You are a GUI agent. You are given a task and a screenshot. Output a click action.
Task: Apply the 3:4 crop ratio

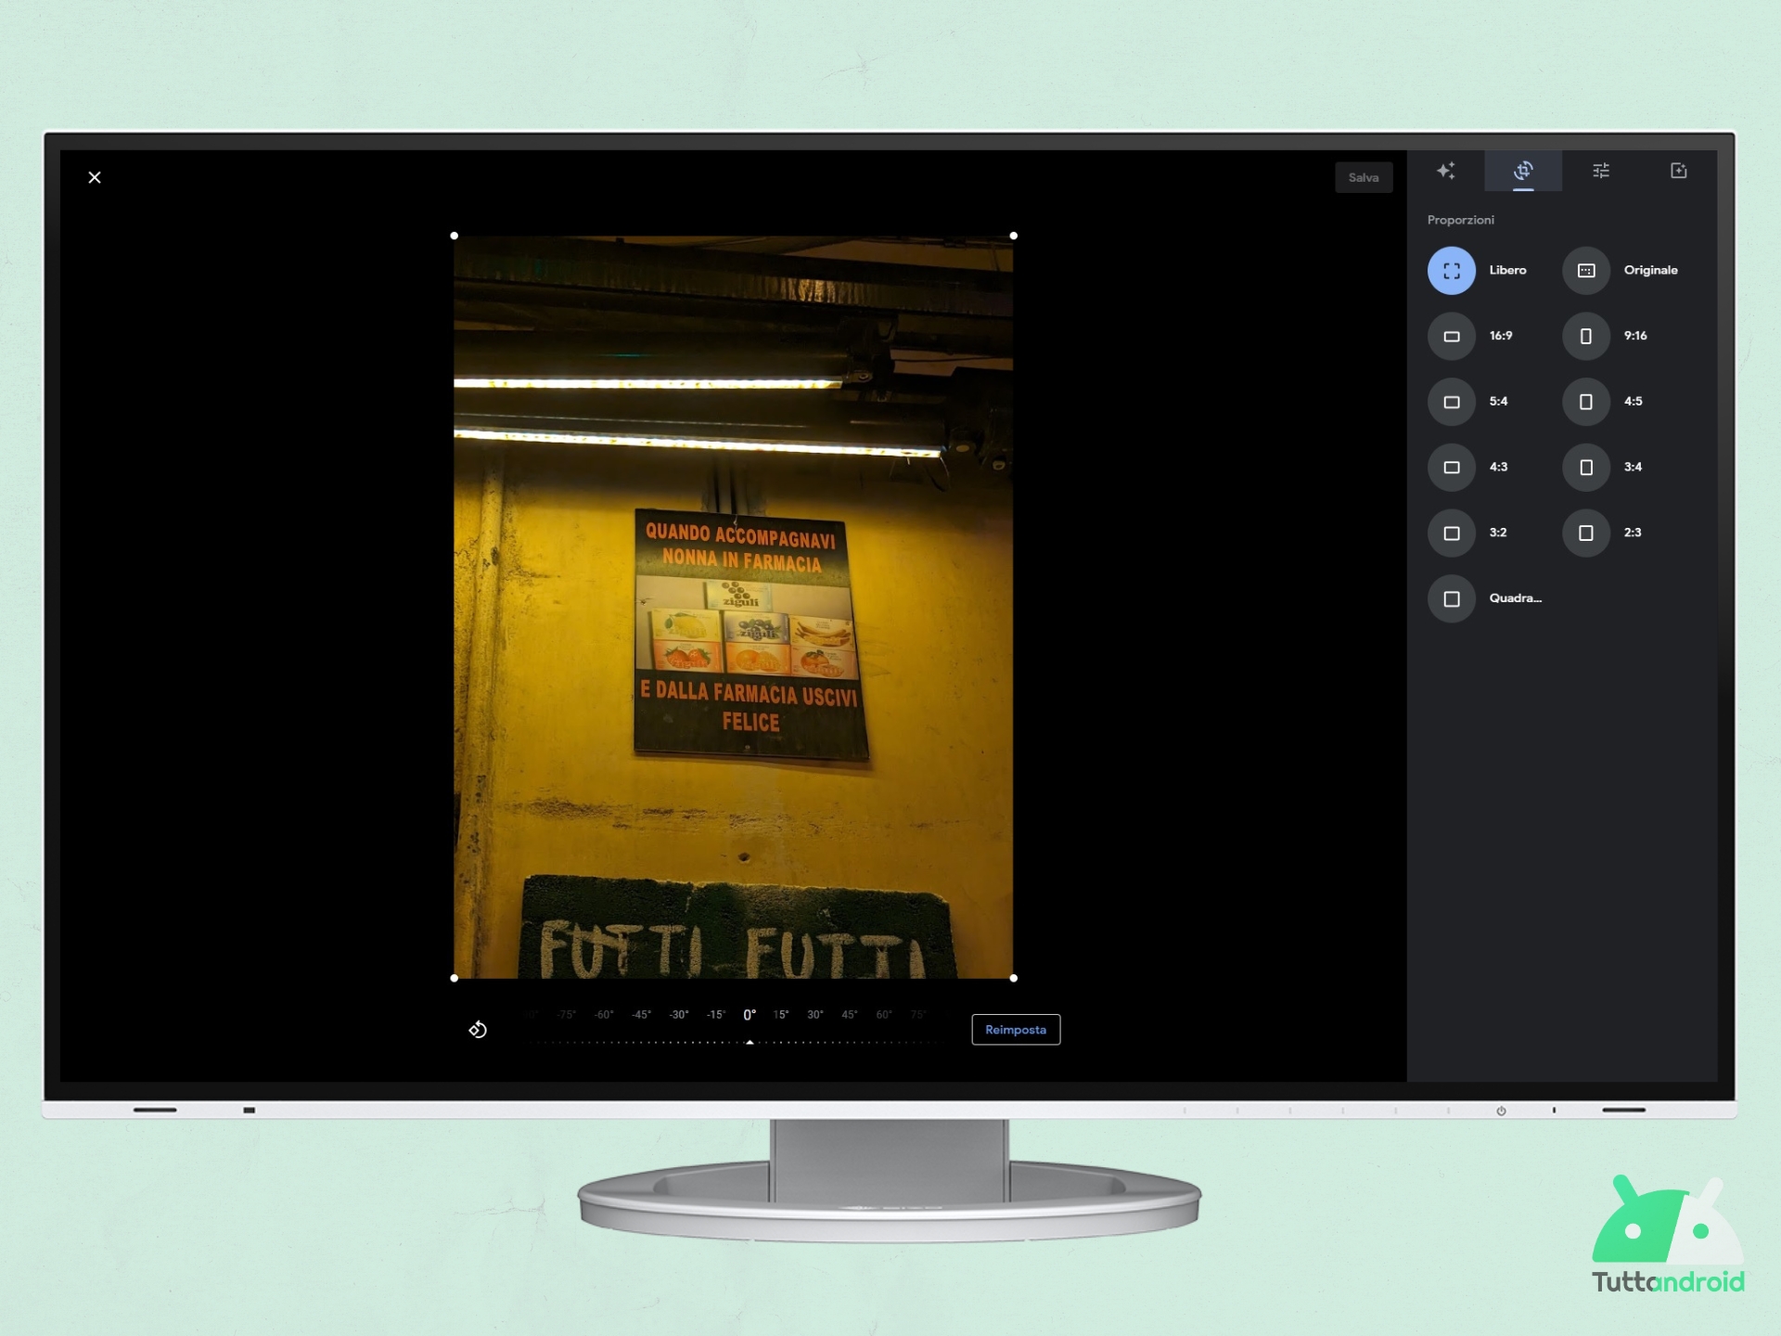point(1585,468)
